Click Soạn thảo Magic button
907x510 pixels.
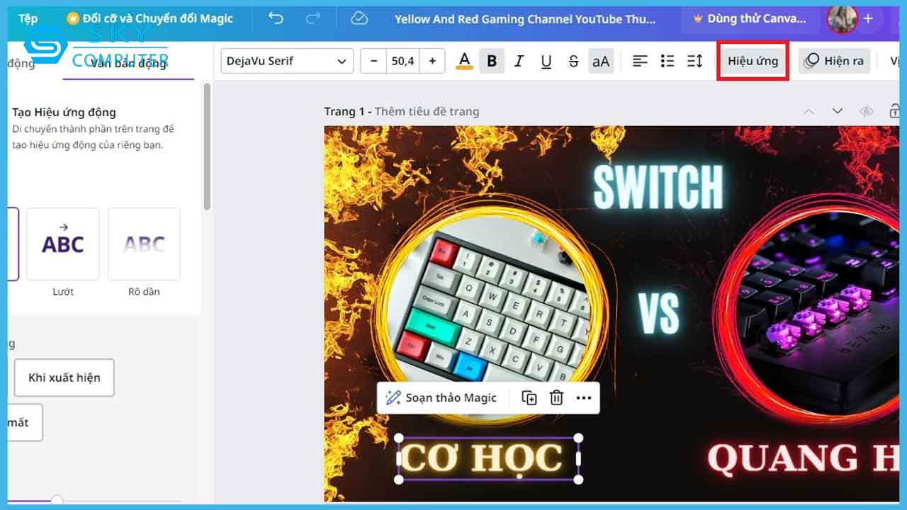pyautogui.click(x=441, y=398)
